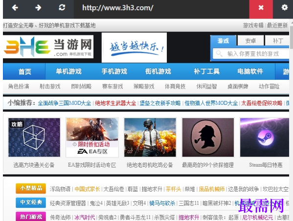Click the blue 中文经典 badge

[31, 202]
